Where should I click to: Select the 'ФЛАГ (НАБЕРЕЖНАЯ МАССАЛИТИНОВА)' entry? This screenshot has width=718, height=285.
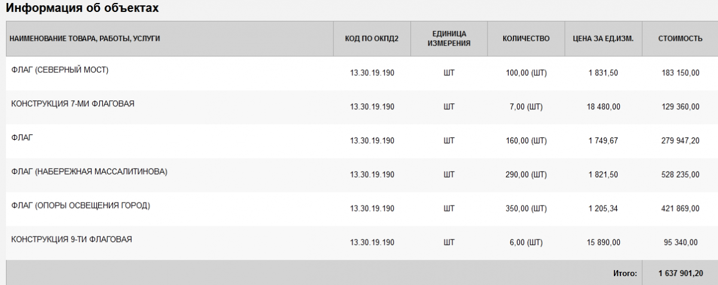tap(89, 172)
